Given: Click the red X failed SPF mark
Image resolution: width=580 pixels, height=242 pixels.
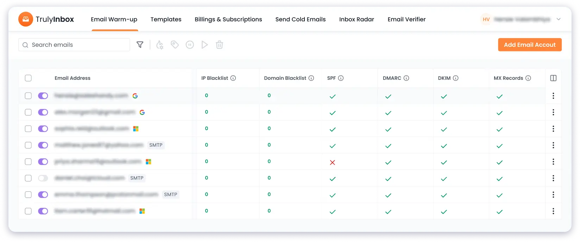Looking at the screenshot, I should pos(332,163).
